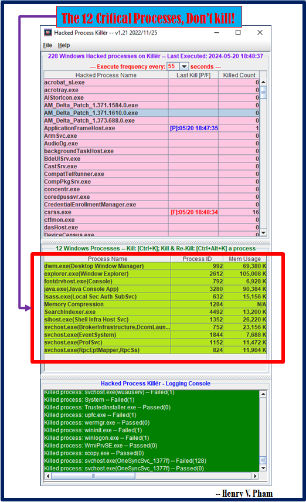Screen dimensions: 306x502
Task: Expand the execute frequency seconds dropdown
Action: (184, 66)
